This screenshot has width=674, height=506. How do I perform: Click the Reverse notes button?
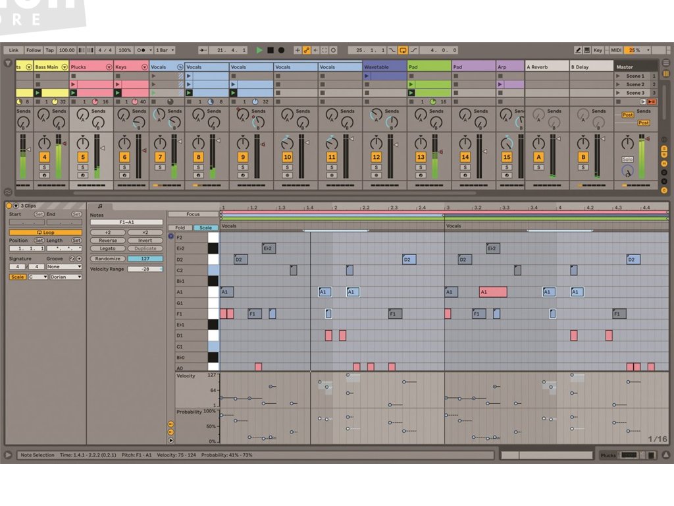107,240
